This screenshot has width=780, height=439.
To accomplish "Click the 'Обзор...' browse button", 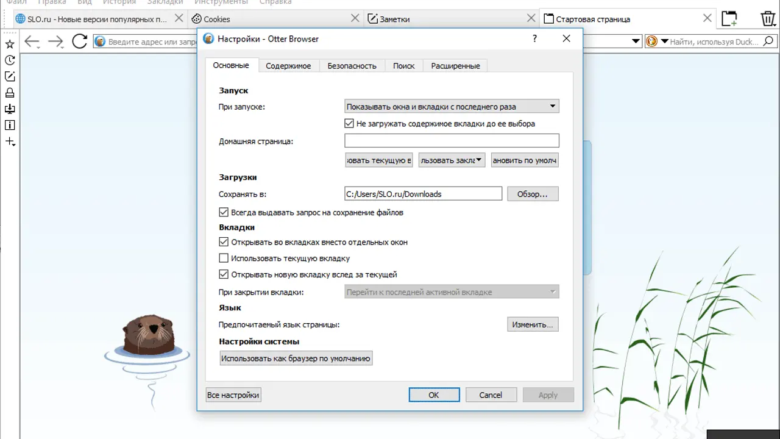I will point(533,195).
